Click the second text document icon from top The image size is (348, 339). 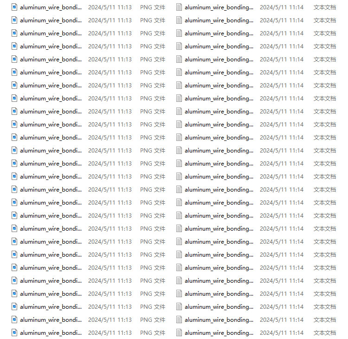coord(179,20)
